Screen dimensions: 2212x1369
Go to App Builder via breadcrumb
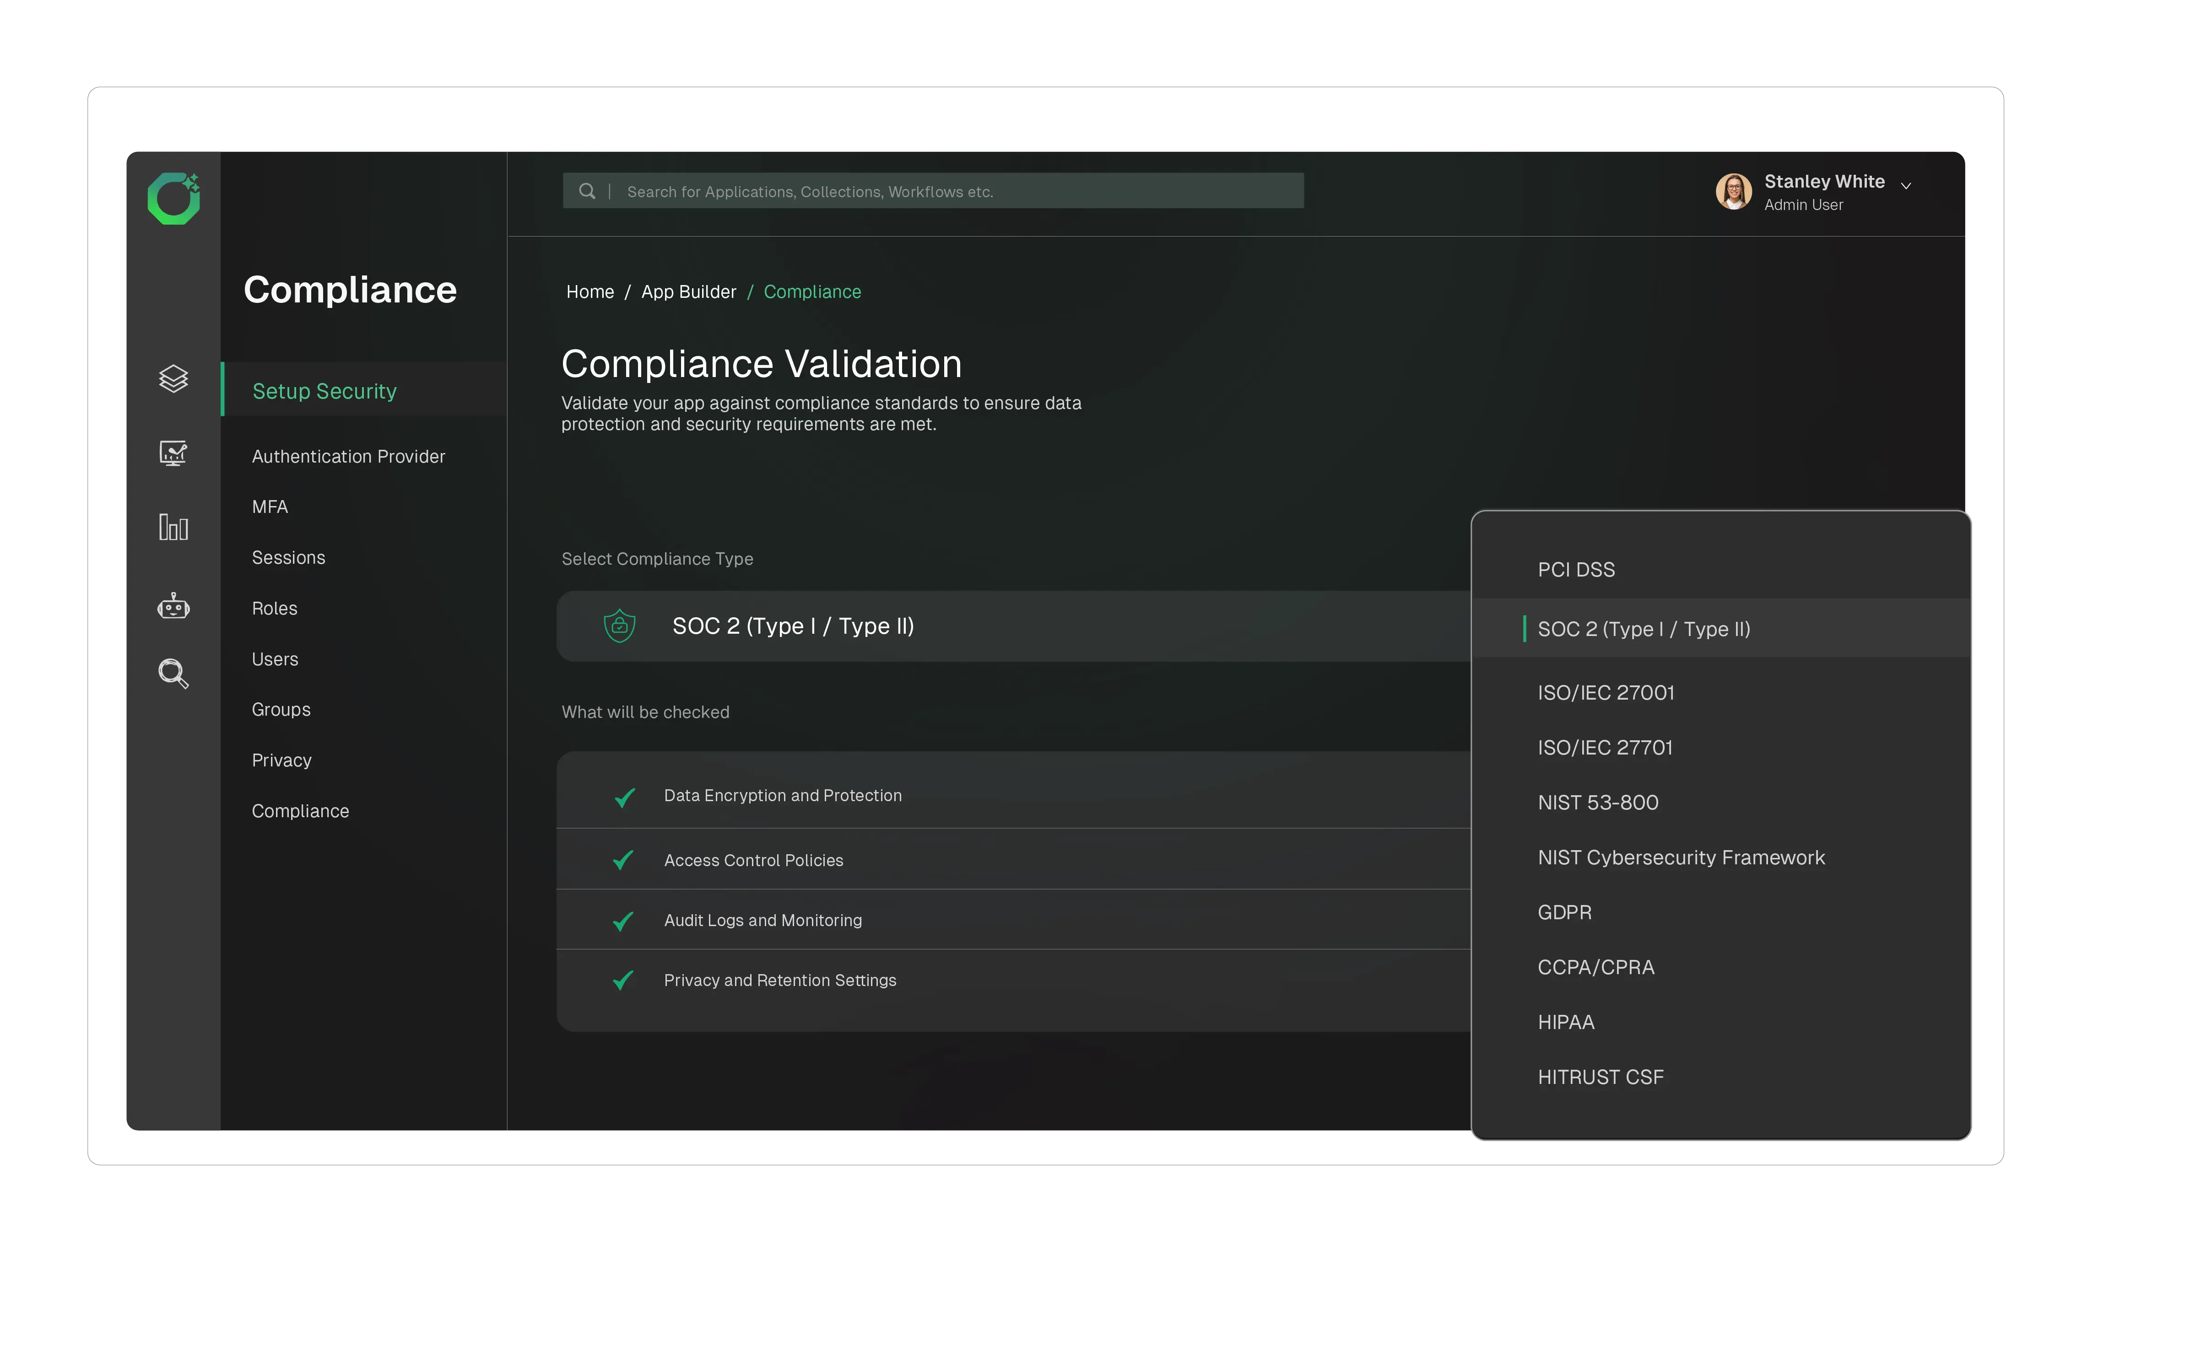(688, 291)
